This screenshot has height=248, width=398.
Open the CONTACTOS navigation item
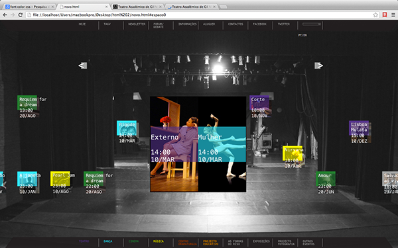235,24
